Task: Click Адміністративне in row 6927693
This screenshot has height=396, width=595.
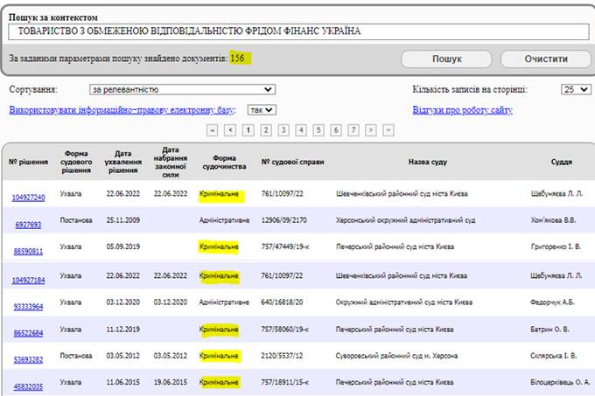Action: click(x=224, y=220)
